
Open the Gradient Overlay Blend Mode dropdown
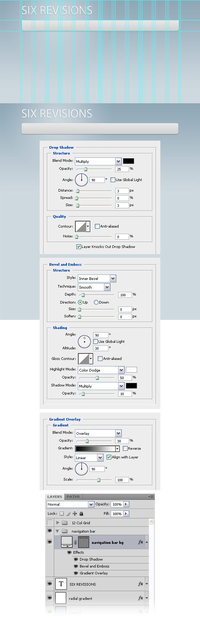click(x=98, y=433)
